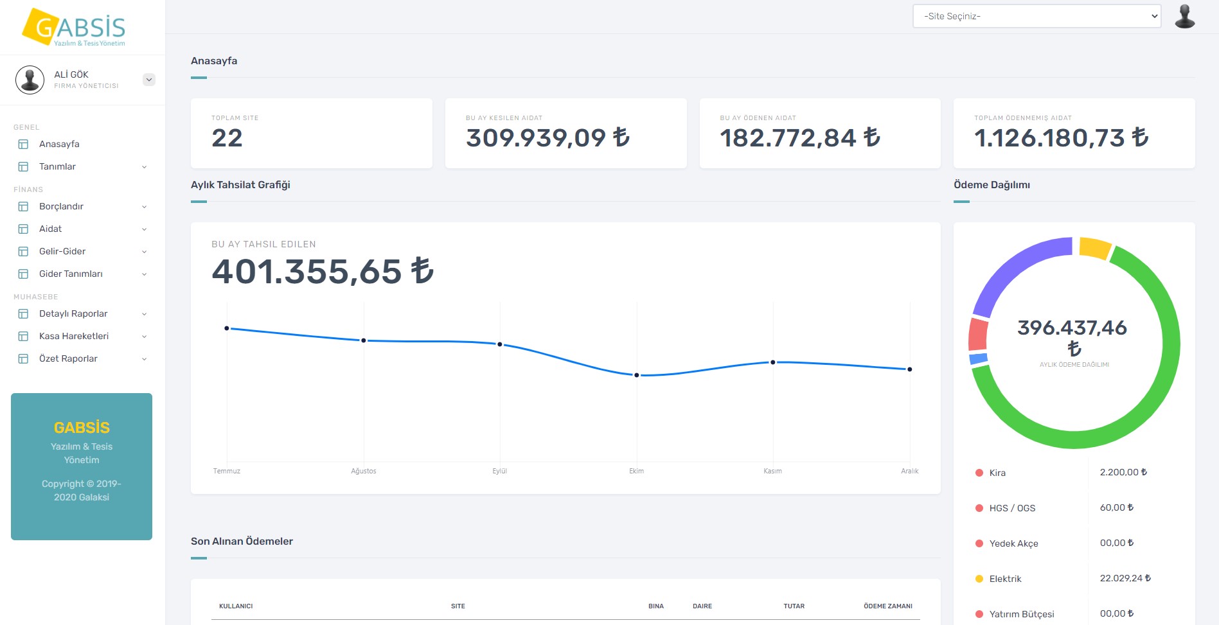The width and height of the screenshot is (1219, 625).
Task: Click the Elektrik amount 22.029,24
Action: (1125, 578)
